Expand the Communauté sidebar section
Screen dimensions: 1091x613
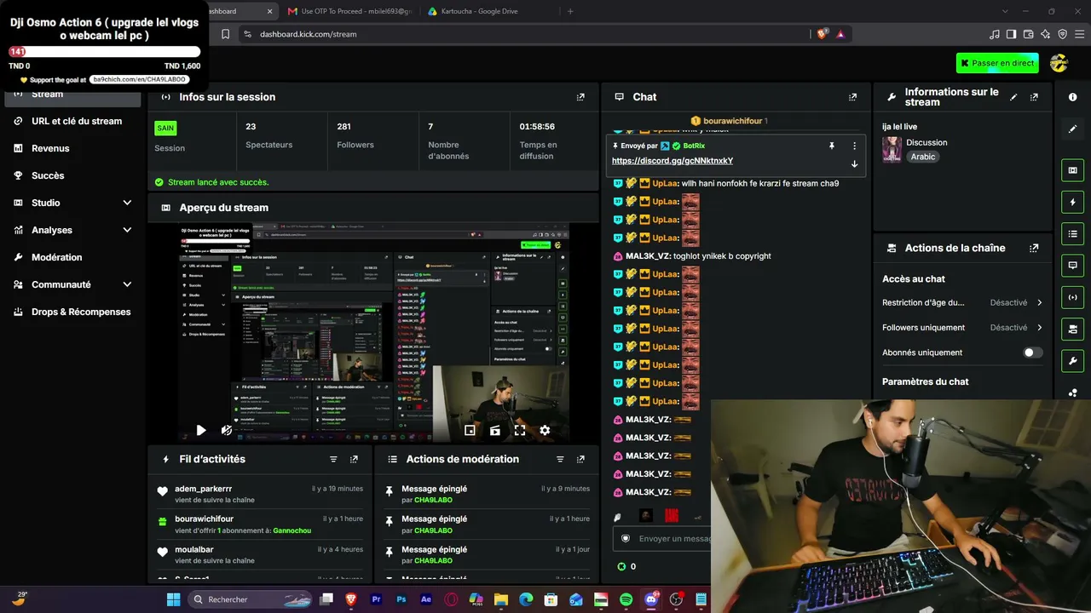(127, 284)
